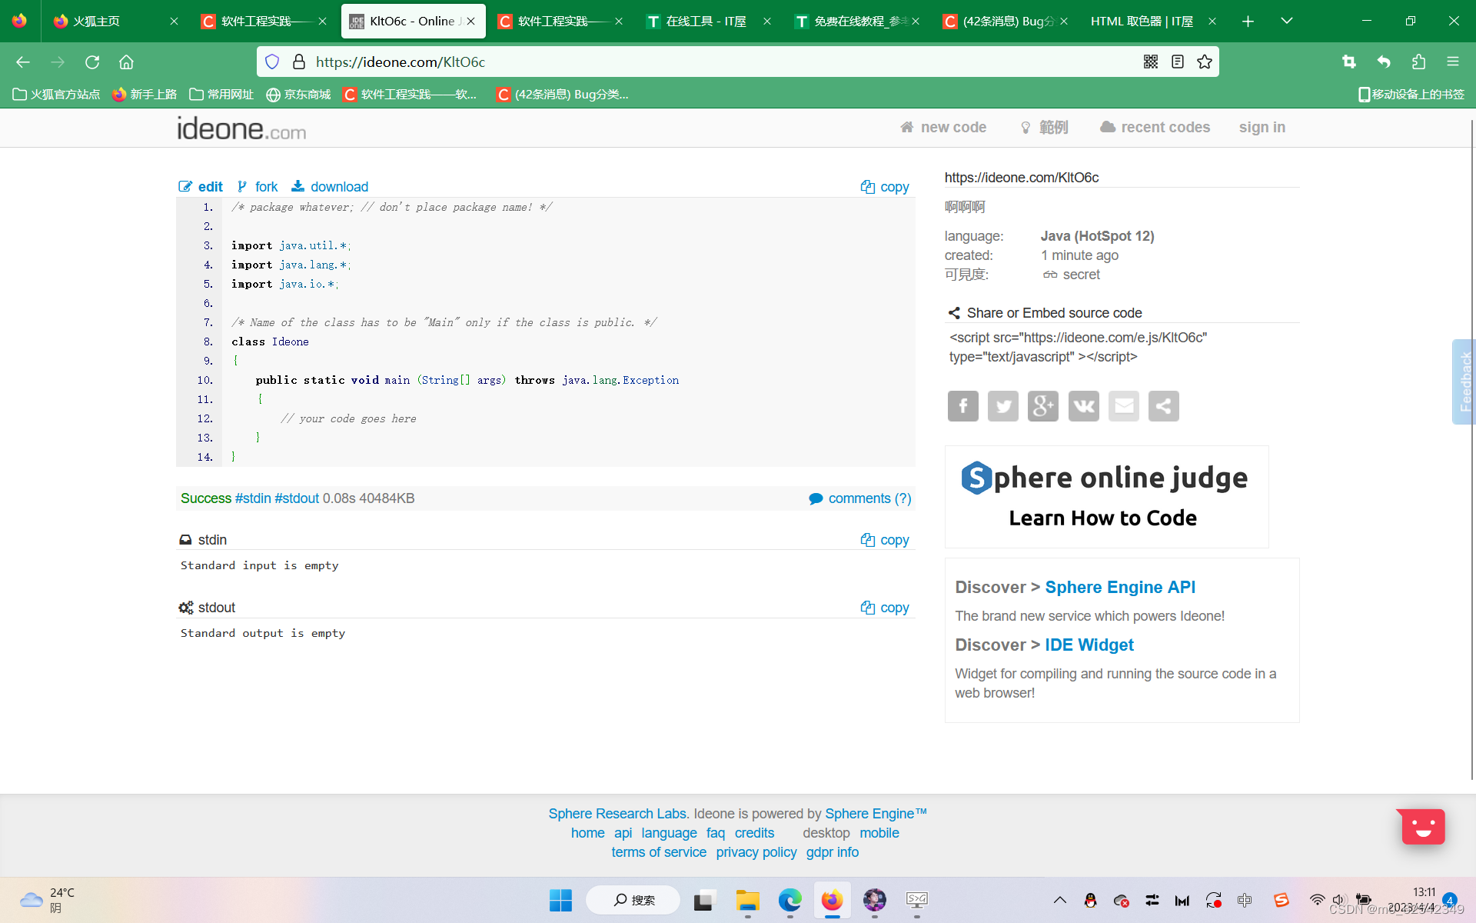
Task: Bookmark this page with star icon
Action: pos(1204,62)
